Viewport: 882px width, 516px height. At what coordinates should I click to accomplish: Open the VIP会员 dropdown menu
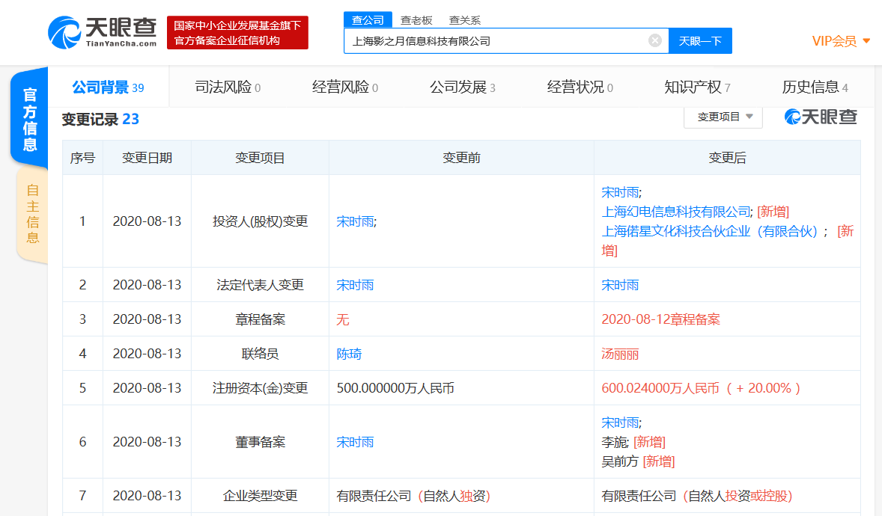click(x=841, y=41)
